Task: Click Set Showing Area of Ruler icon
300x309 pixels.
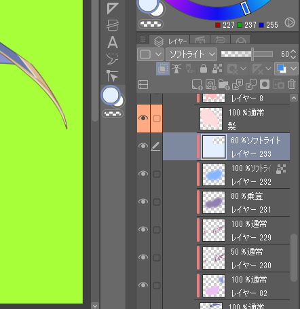Action: (257, 69)
